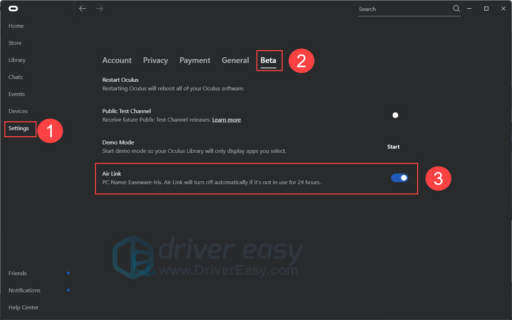Open the Library section
This screenshot has height=320, width=512.
click(x=17, y=60)
